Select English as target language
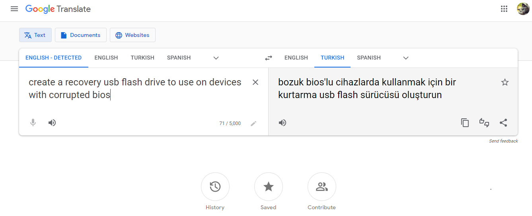 tap(296, 58)
